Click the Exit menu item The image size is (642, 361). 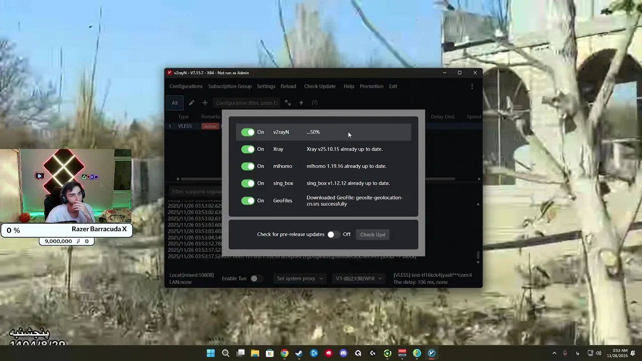[393, 86]
